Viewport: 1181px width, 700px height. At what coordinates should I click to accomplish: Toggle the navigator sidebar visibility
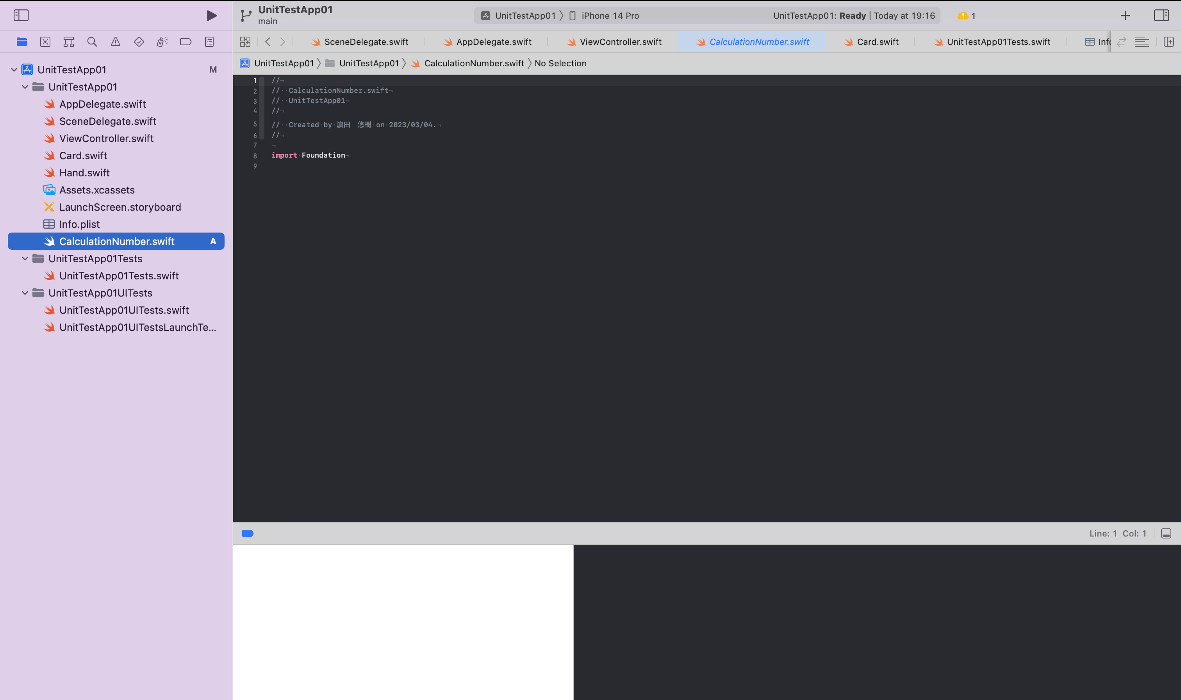pos(21,16)
